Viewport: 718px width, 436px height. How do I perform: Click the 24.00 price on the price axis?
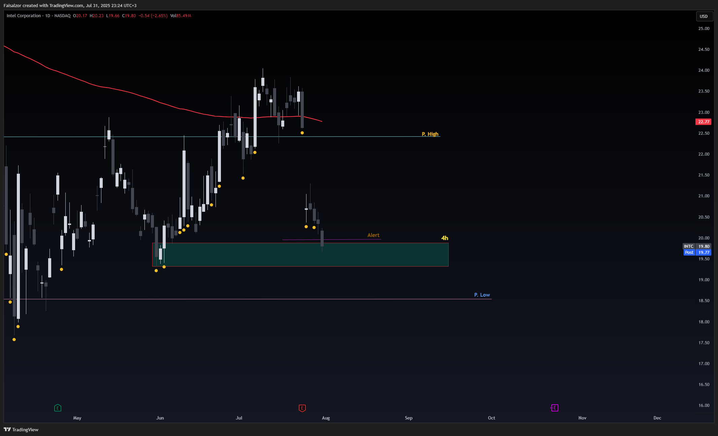pos(704,70)
